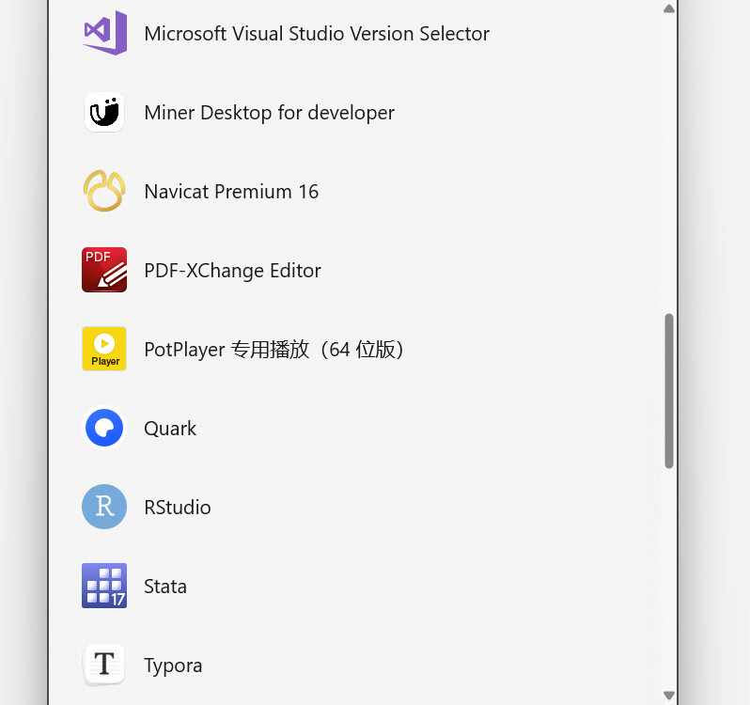Click the Navicat Premium 16 icon

[104, 191]
